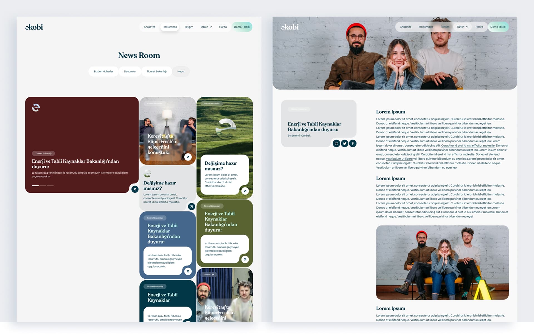Click arrow icon on Kerevitaş interview photo card
The image size is (534, 336).
188,157
